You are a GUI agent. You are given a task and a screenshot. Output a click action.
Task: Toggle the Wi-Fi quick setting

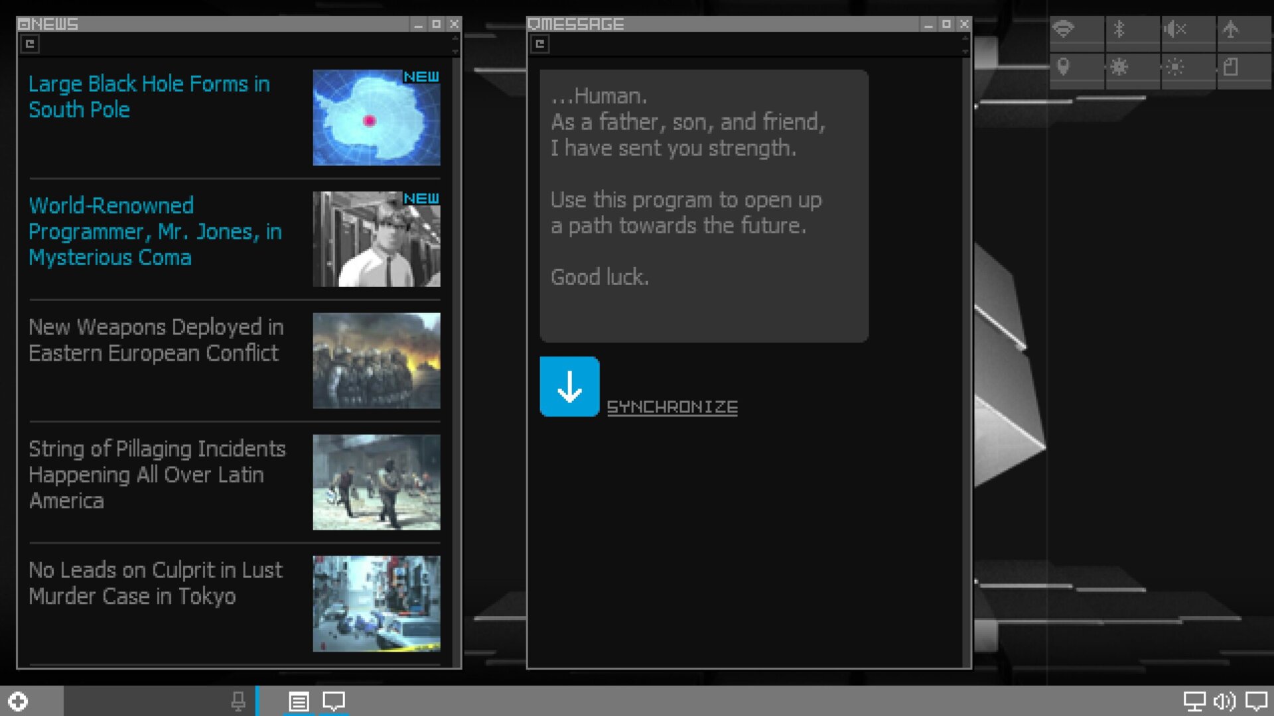click(x=1064, y=29)
